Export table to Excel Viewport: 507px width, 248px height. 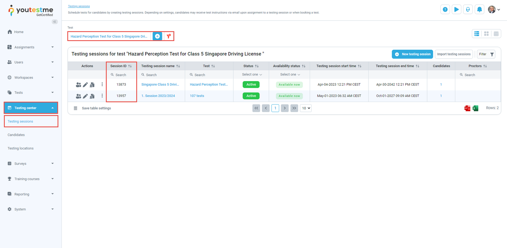pyautogui.click(x=475, y=108)
